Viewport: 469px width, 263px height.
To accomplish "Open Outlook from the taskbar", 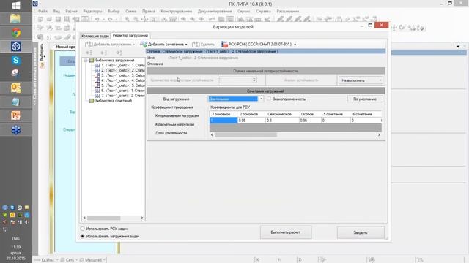I will [16, 88].
